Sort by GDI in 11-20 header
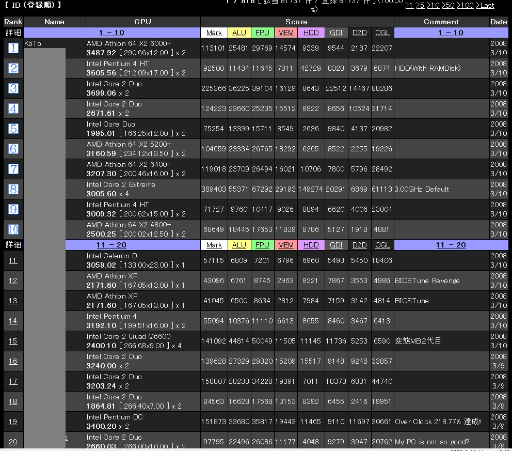The height and width of the screenshot is (451, 512). pyautogui.click(x=336, y=245)
